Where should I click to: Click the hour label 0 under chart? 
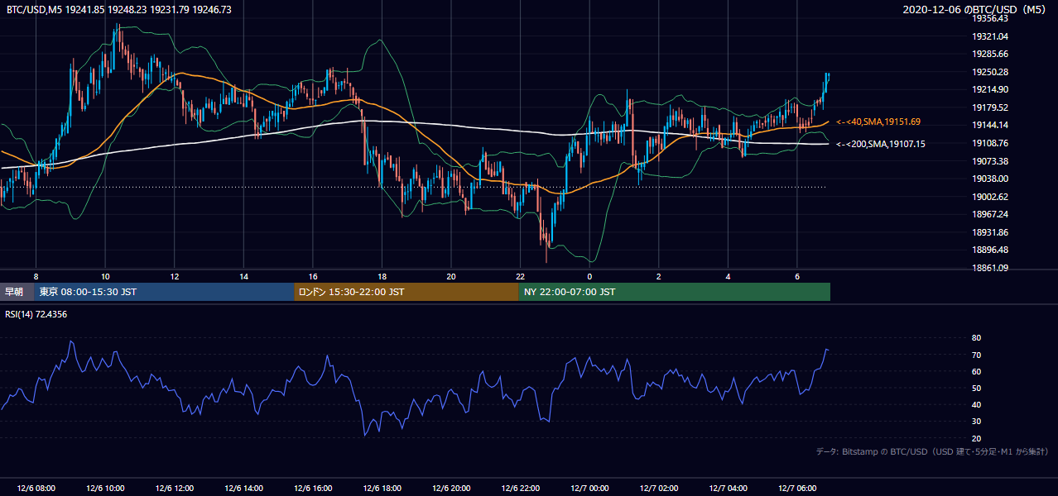pyautogui.click(x=589, y=276)
